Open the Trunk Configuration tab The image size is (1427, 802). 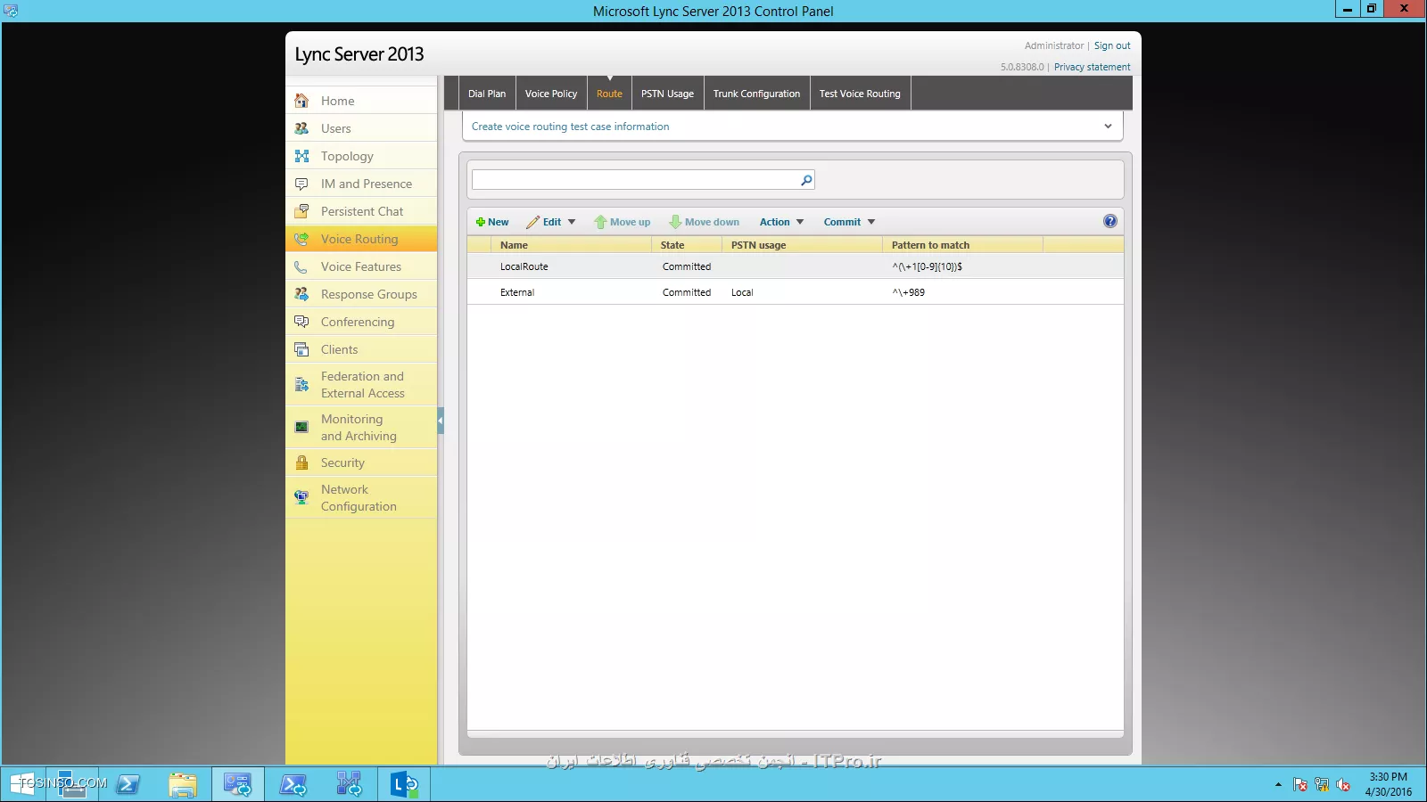756,94
